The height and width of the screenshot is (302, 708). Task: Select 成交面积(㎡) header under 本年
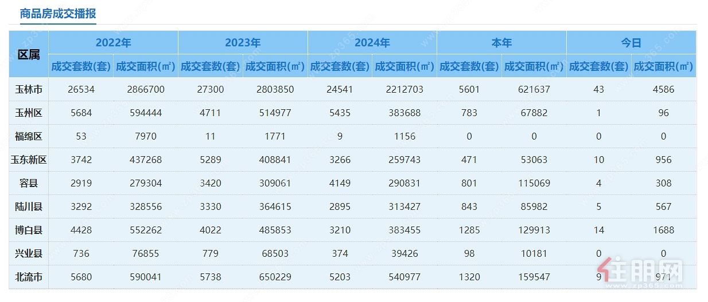(534, 66)
